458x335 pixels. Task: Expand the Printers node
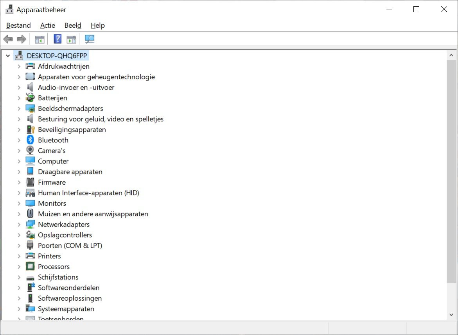pos(19,256)
